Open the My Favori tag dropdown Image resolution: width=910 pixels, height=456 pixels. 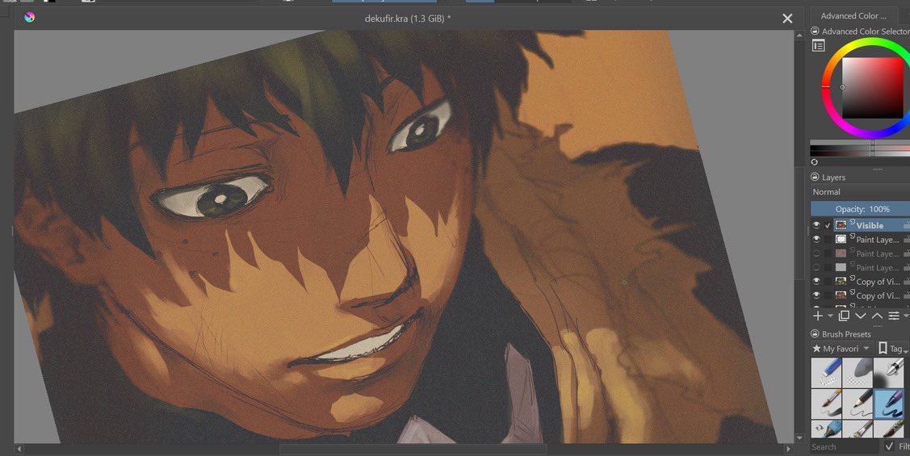point(841,349)
